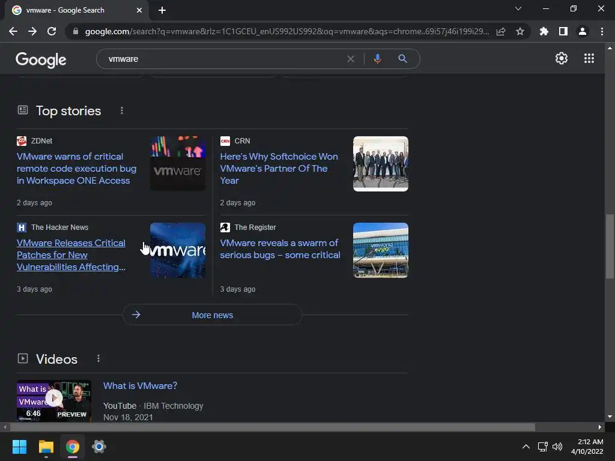Open Chrome three-dot menu
The height and width of the screenshot is (461, 615).
pos(602,31)
